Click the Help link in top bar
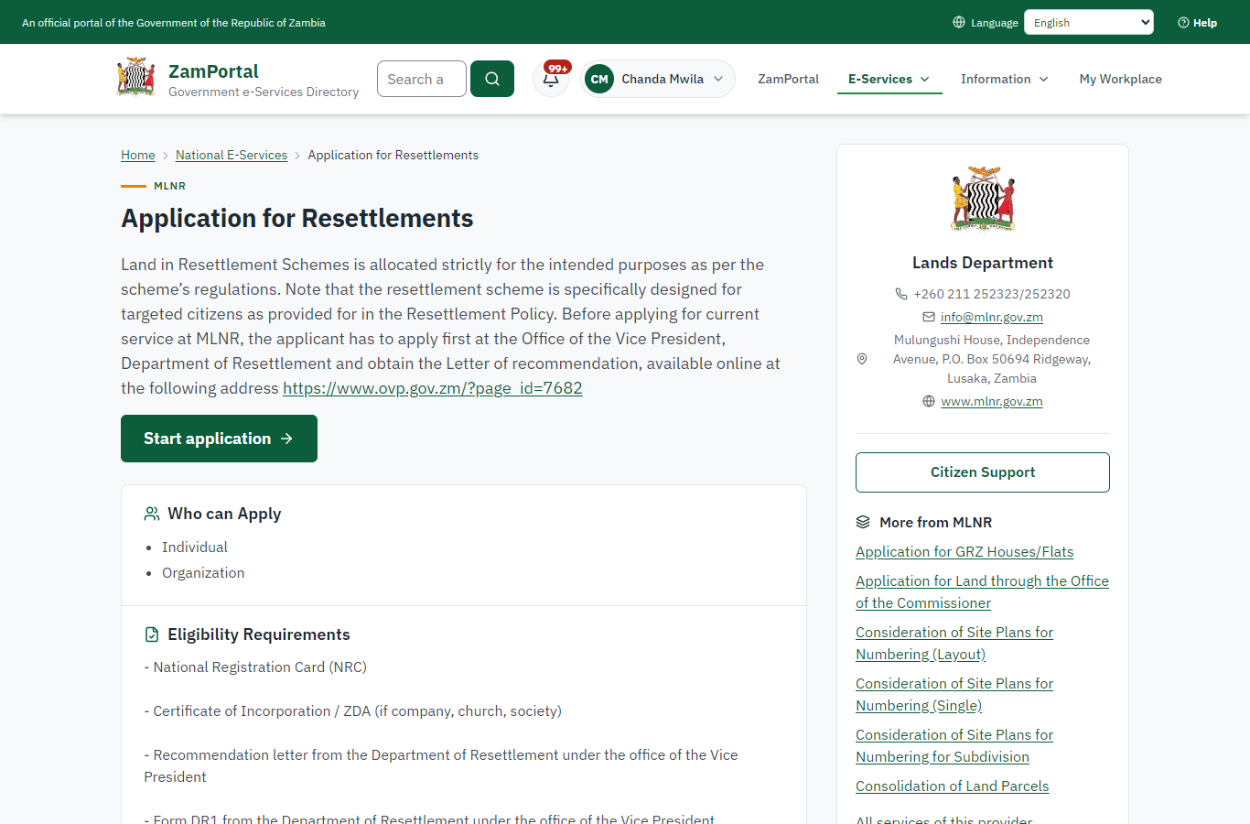Image resolution: width=1250 pixels, height=824 pixels. (1198, 22)
